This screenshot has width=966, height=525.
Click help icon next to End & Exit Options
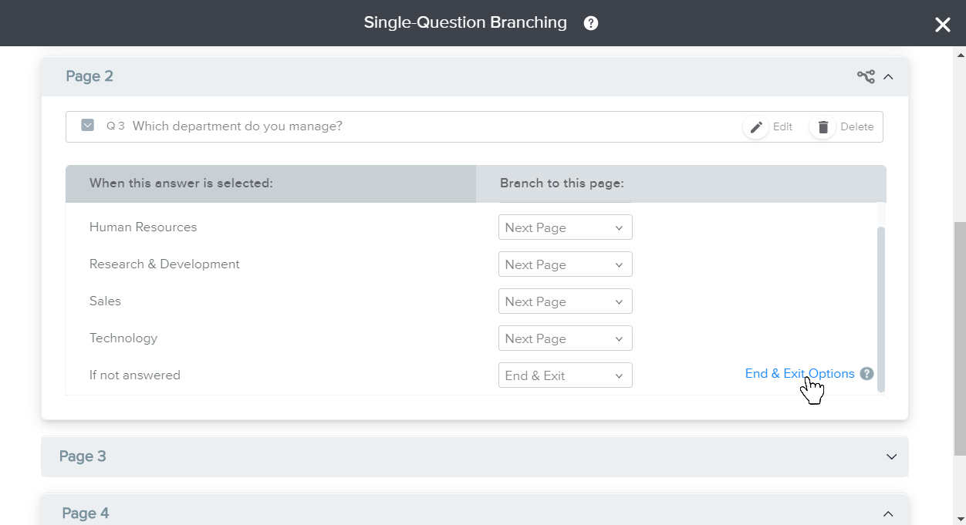pos(867,374)
